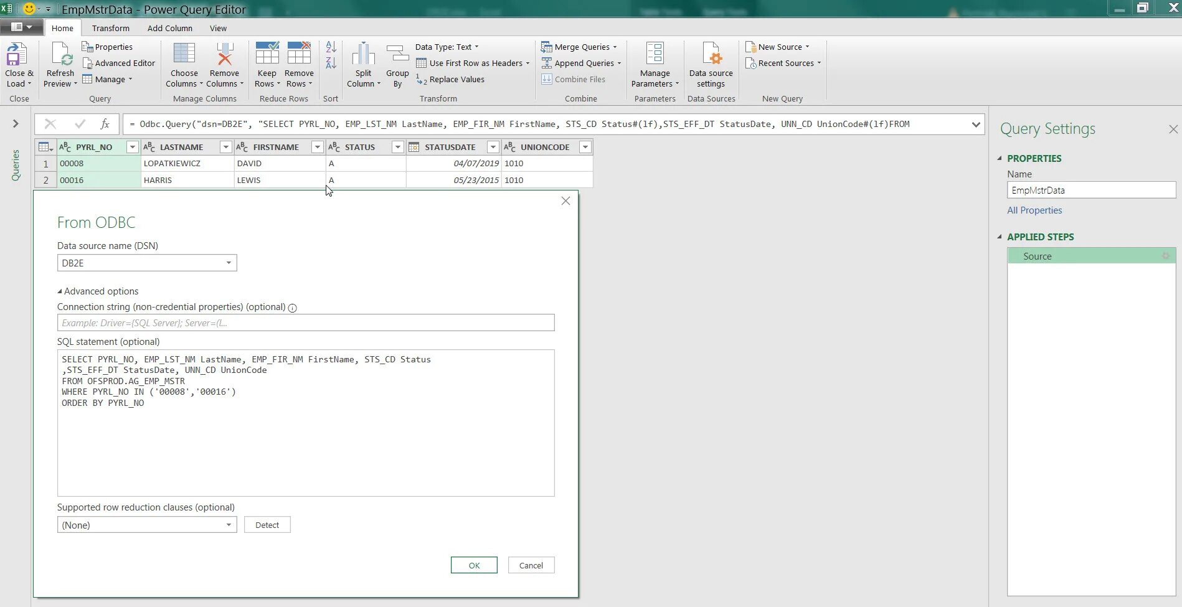
Task: Switch to the Add Column tab
Action: 169,28
